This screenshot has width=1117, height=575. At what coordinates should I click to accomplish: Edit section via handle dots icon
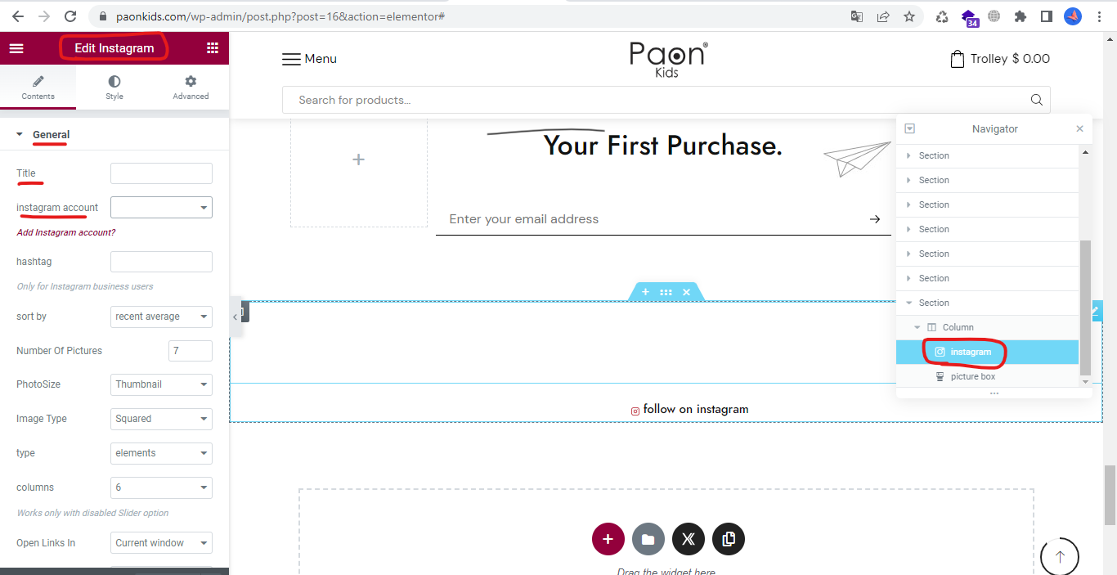[x=666, y=292]
